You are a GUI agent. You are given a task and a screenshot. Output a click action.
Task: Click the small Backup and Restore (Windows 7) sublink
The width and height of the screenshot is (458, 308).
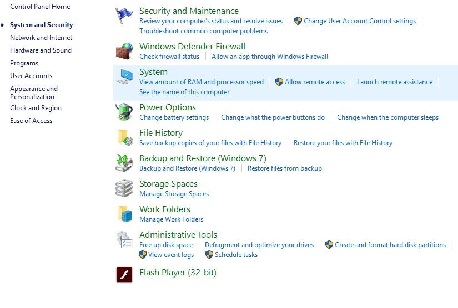click(187, 168)
